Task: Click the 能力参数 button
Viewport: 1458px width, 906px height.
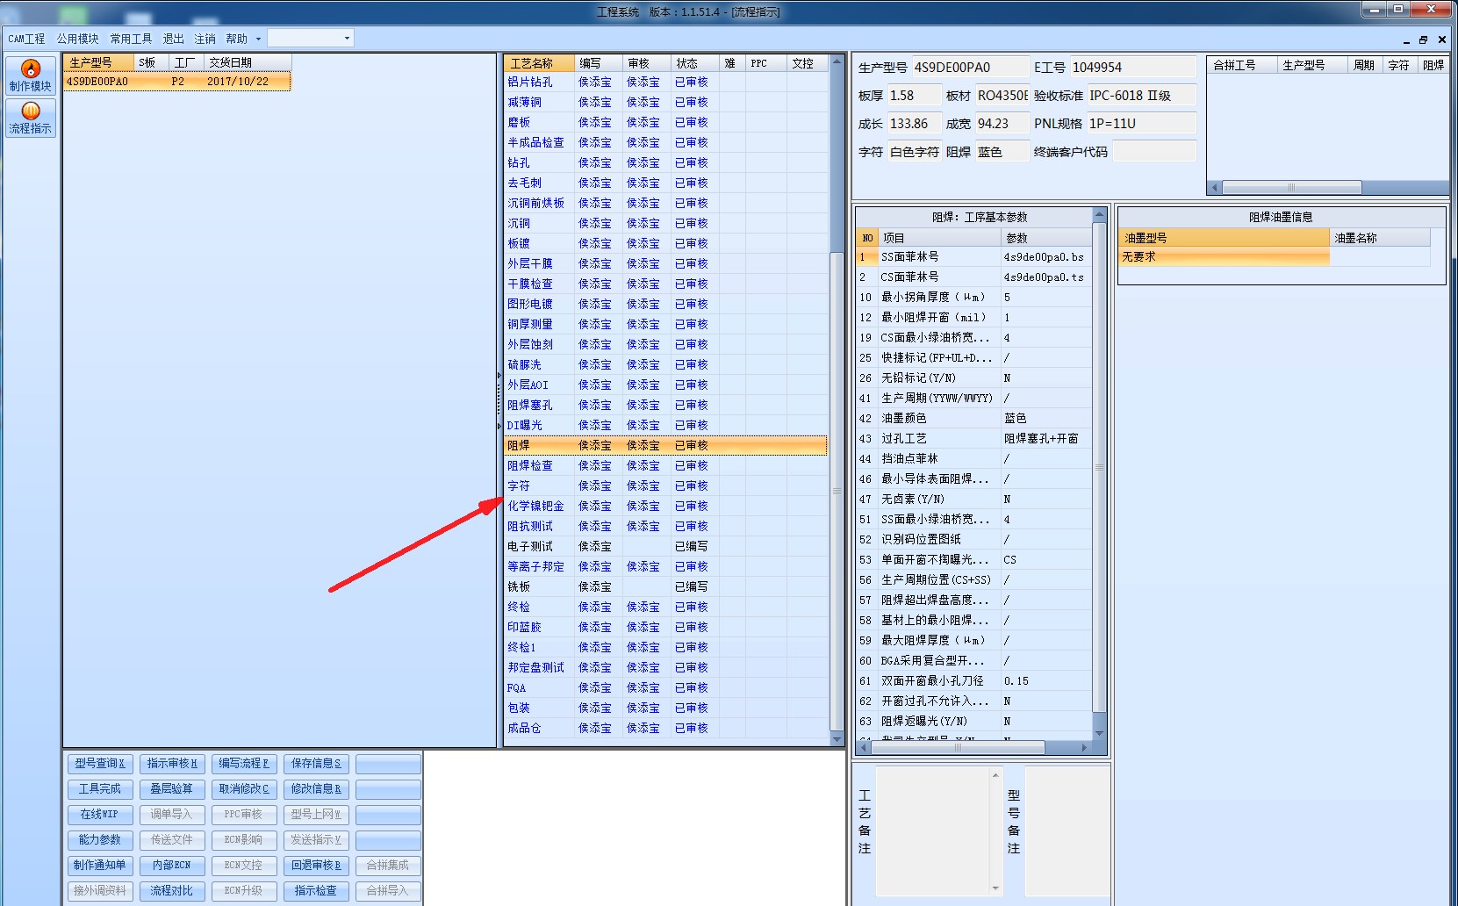Action: 100,840
